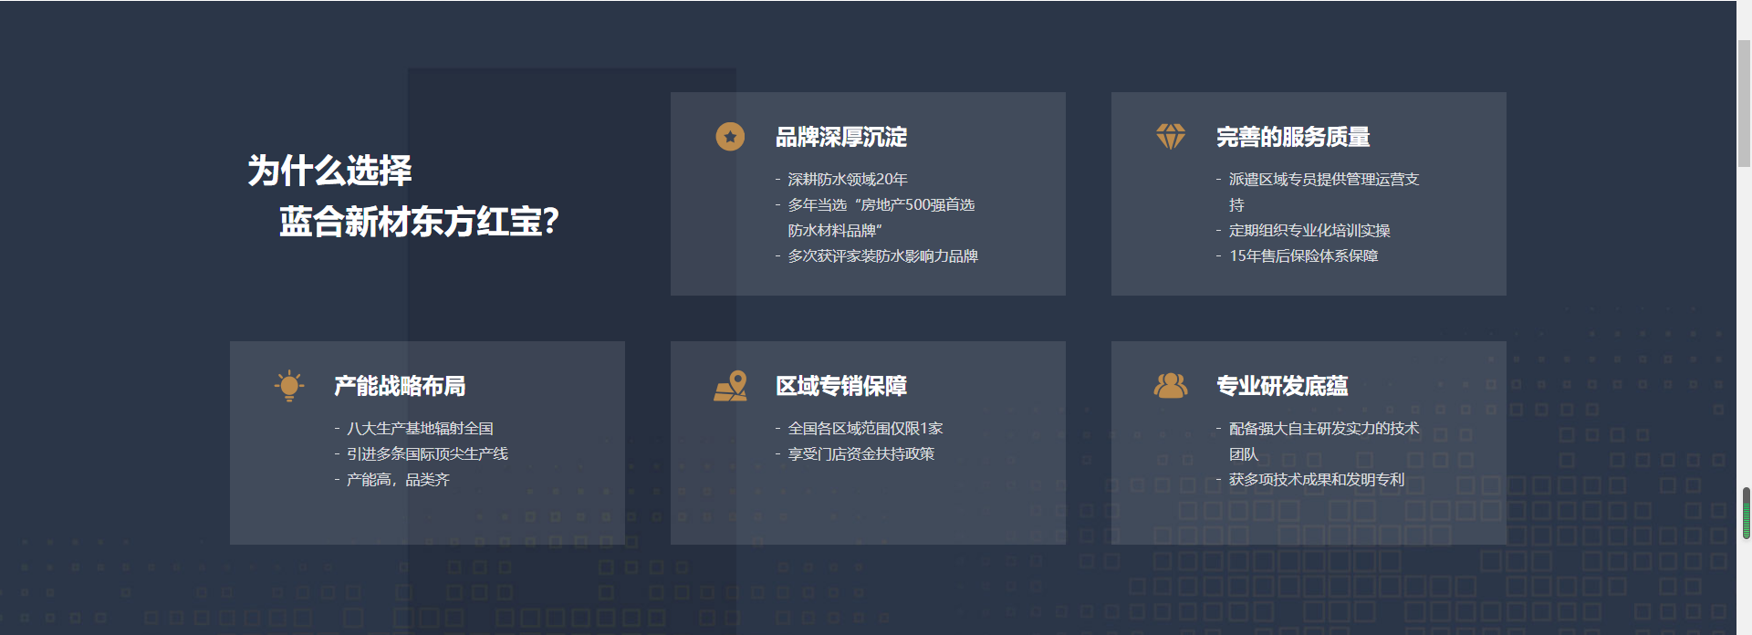
Task: Click the line 全国各区域范围仅限1家
Action: point(865,429)
